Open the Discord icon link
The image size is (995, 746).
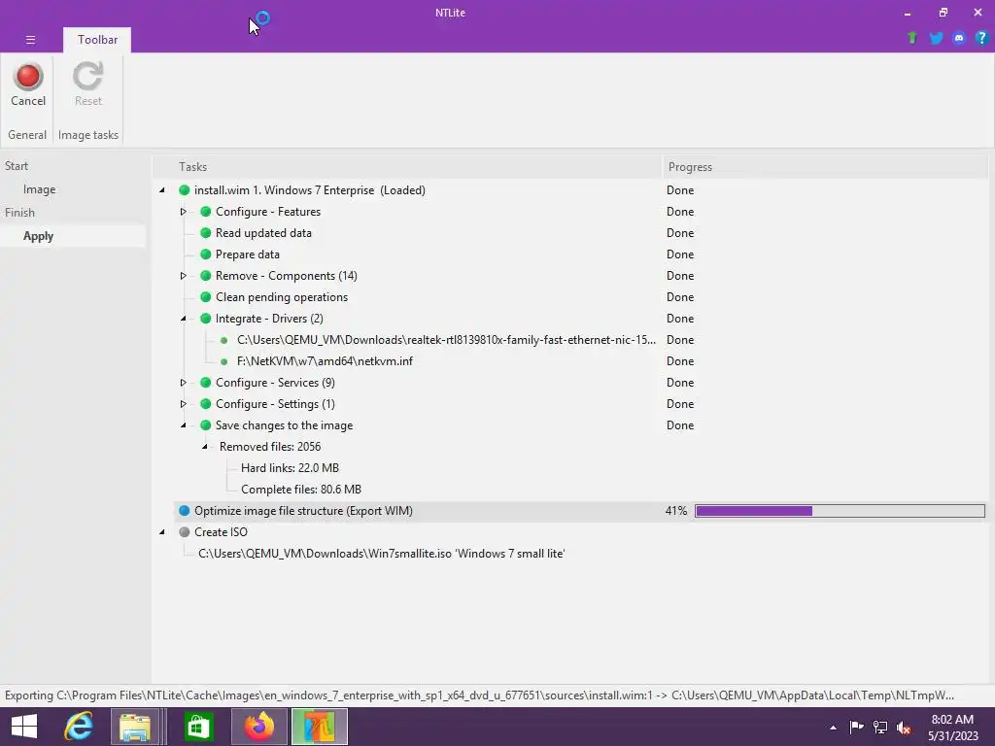pyautogui.click(x=959, y=38)
